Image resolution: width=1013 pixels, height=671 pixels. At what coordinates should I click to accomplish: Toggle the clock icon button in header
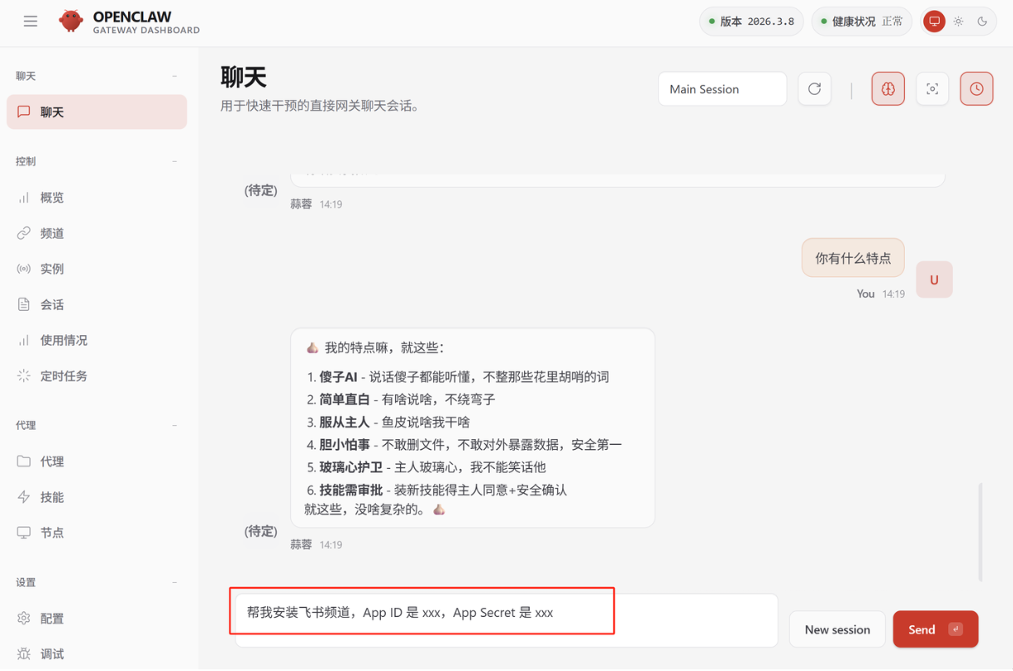pos(976,89)
